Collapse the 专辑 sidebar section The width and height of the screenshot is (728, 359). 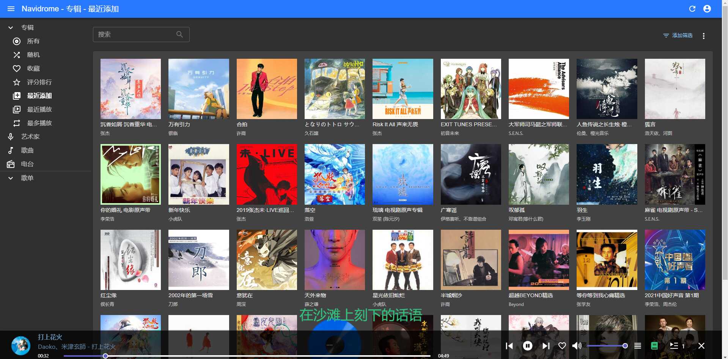11,28
